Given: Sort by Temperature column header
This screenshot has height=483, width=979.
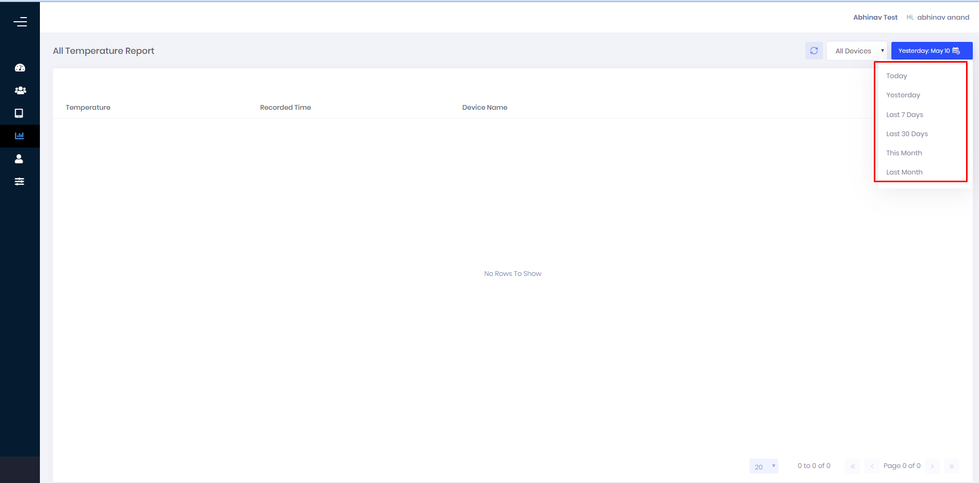Looking at the screenshot, I should click(88, 107).
